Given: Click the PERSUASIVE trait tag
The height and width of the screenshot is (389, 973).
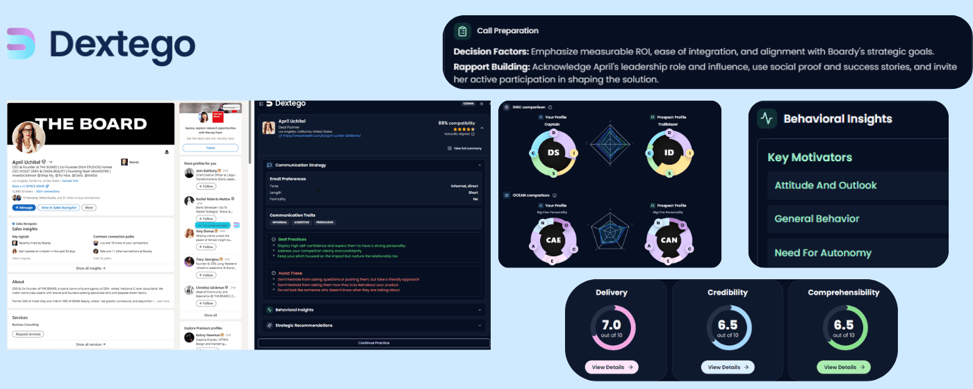Looking at the screenshot, I should click(325, 222).
